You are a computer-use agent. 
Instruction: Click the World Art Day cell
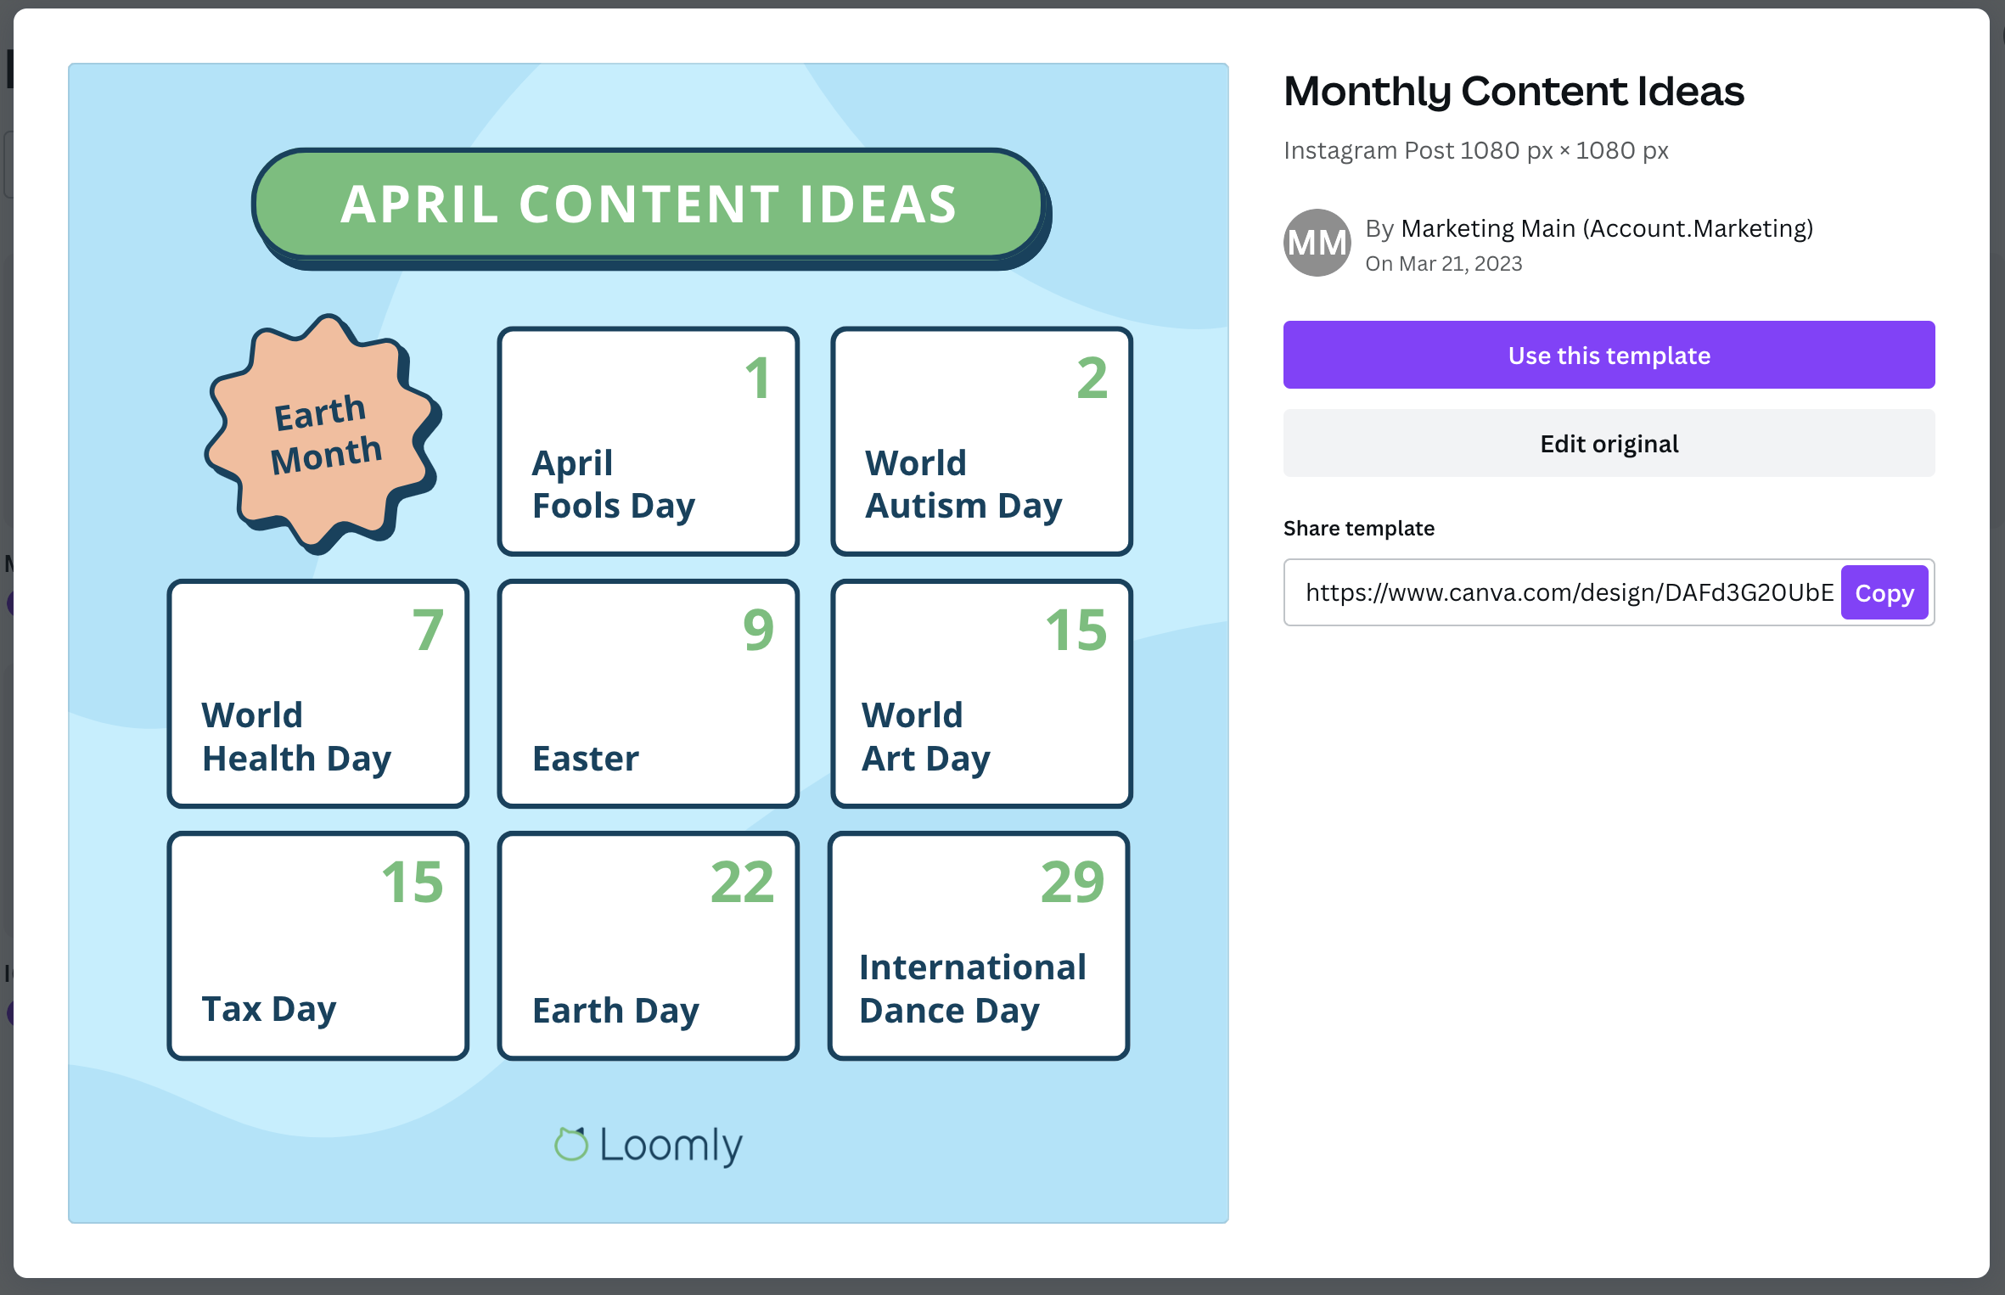pos(981,693)
